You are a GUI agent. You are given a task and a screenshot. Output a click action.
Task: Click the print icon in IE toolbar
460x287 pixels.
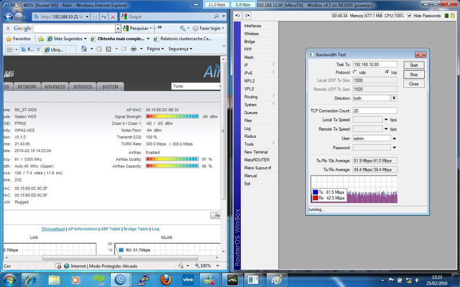[134, 49]
